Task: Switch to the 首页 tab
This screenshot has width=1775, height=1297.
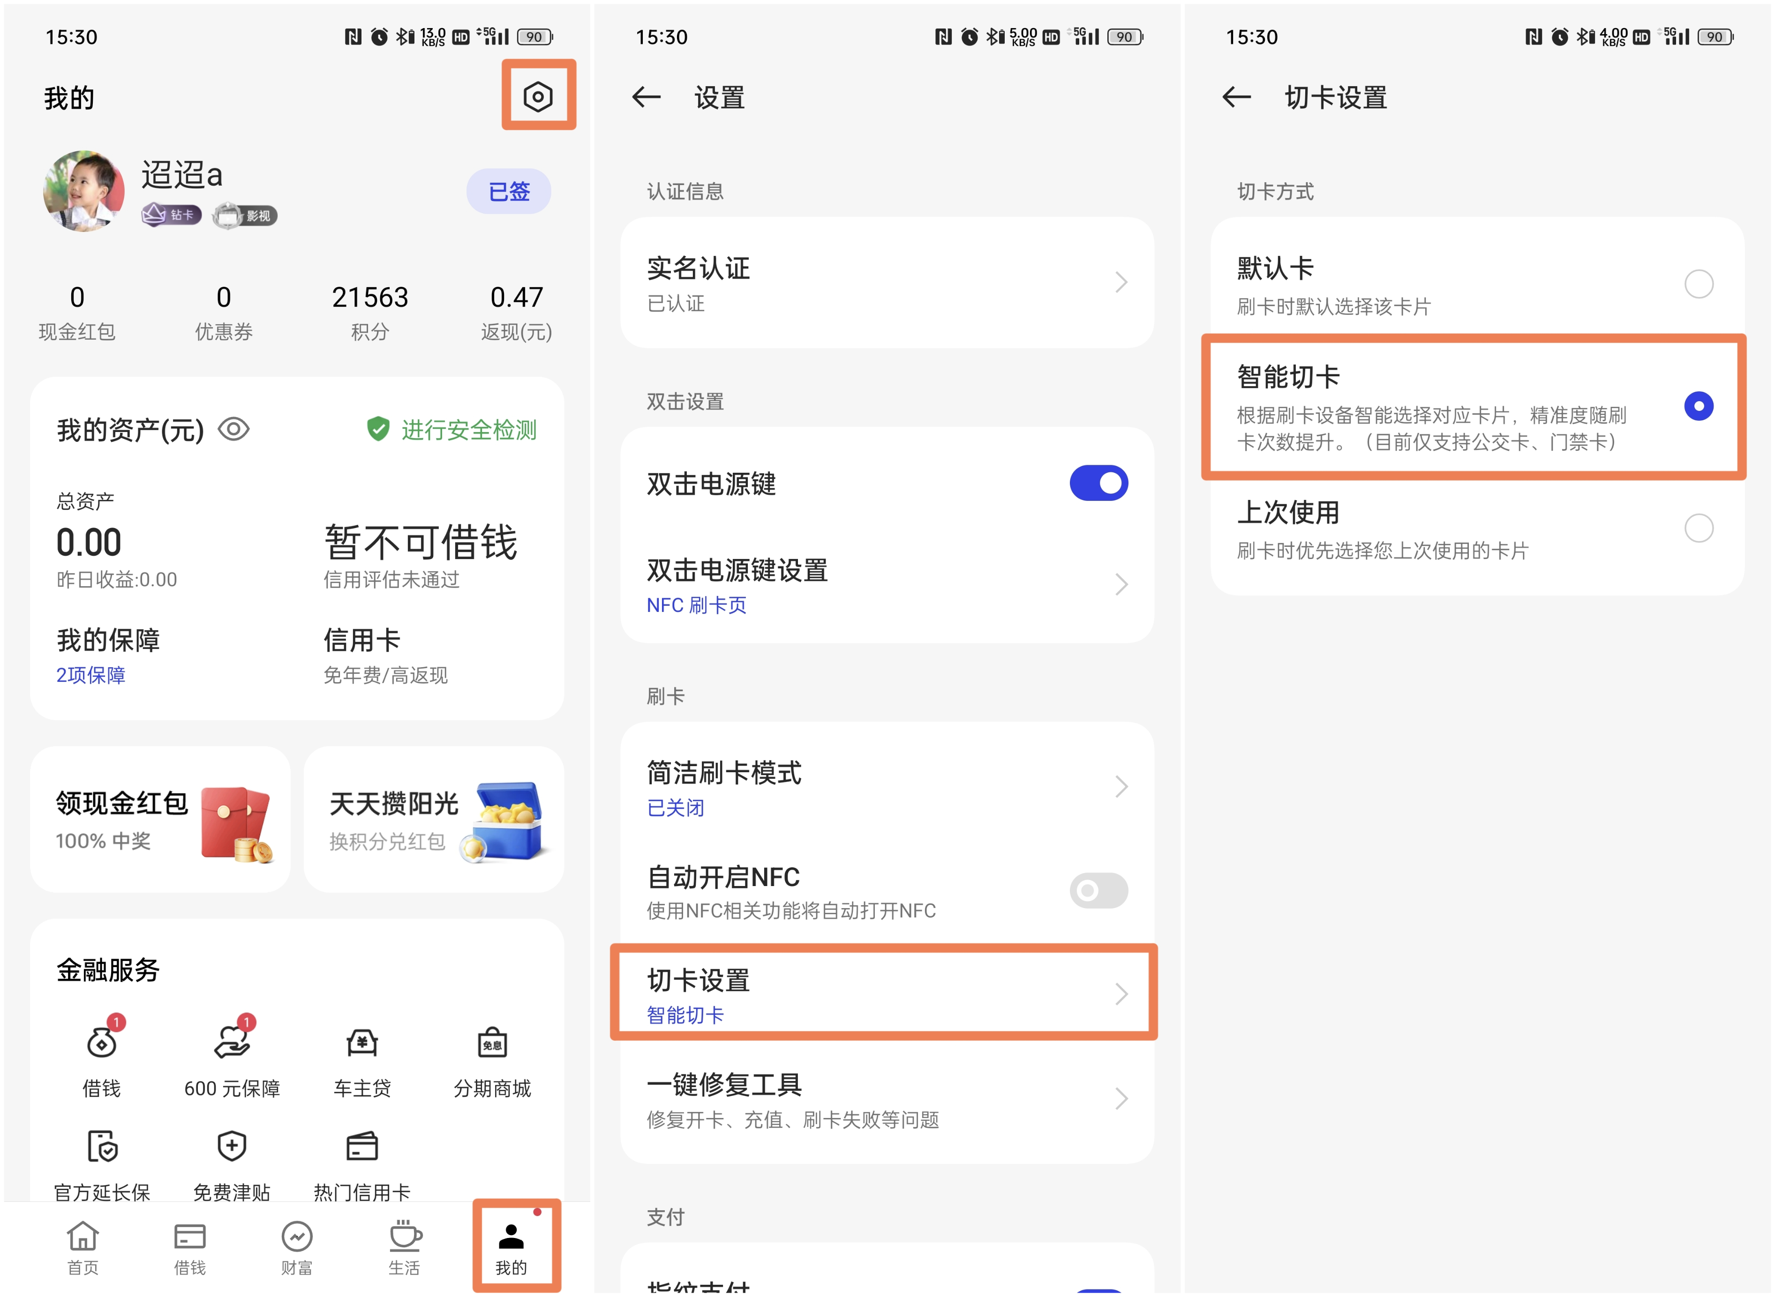Action: [83, 1247]
